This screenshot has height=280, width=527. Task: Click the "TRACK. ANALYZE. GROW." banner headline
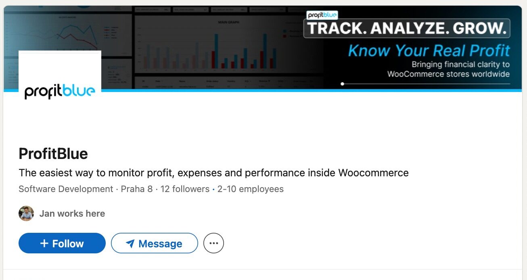pyautogui.click(x=407, y=28)
